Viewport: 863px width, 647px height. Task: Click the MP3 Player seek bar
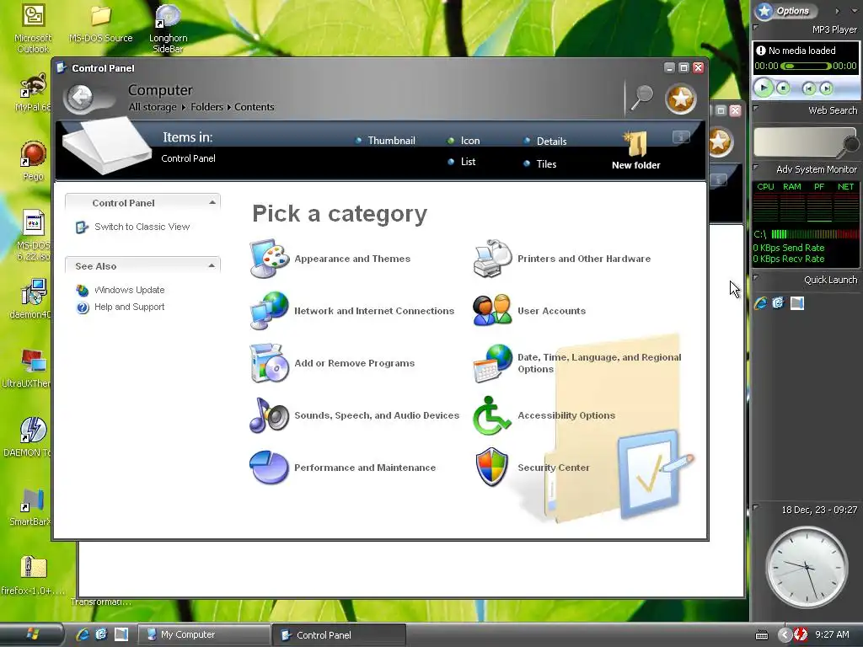pos(807,66)
